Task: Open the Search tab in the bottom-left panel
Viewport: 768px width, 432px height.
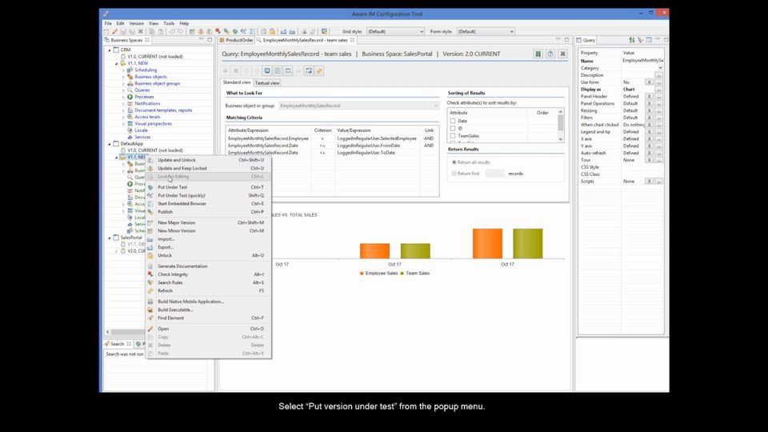Action: [x=118, y=344]
